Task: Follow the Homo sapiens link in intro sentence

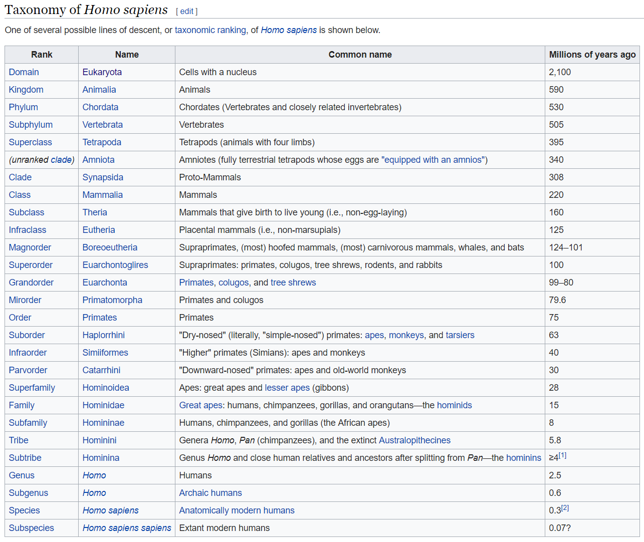Action: point(288,30)
